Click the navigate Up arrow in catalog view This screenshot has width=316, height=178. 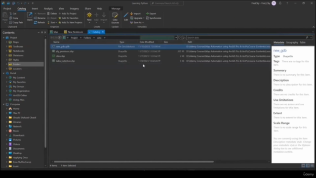pyautogui.click(x=60, y=38)
